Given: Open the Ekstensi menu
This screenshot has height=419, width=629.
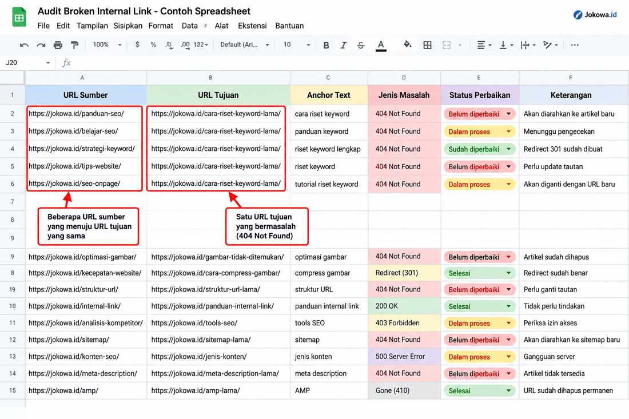Looking at the screenshot, I should (252, 26).
